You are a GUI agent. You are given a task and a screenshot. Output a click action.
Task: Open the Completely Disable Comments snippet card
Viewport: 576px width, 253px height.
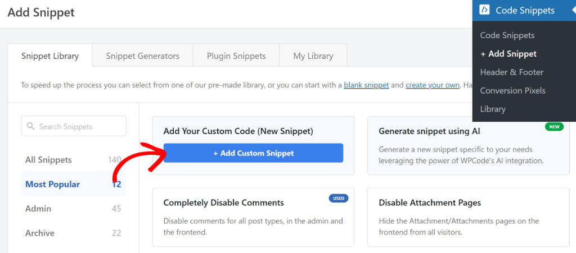[253, 217]
